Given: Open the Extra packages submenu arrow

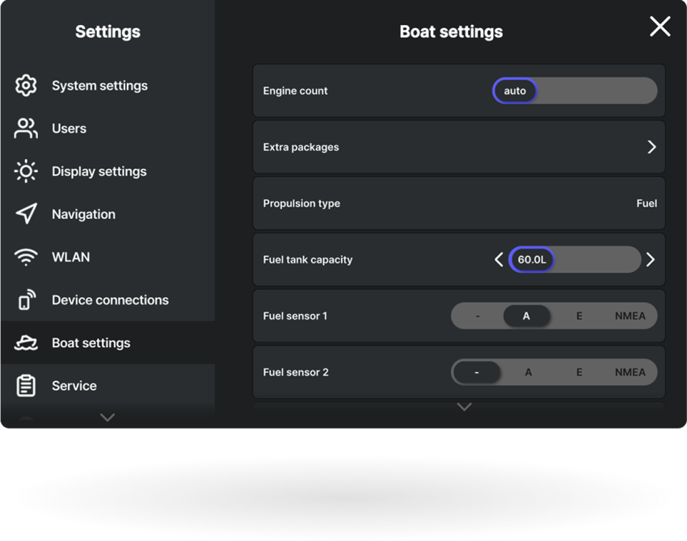Looking at the screenshot, I should pos(651,147).
